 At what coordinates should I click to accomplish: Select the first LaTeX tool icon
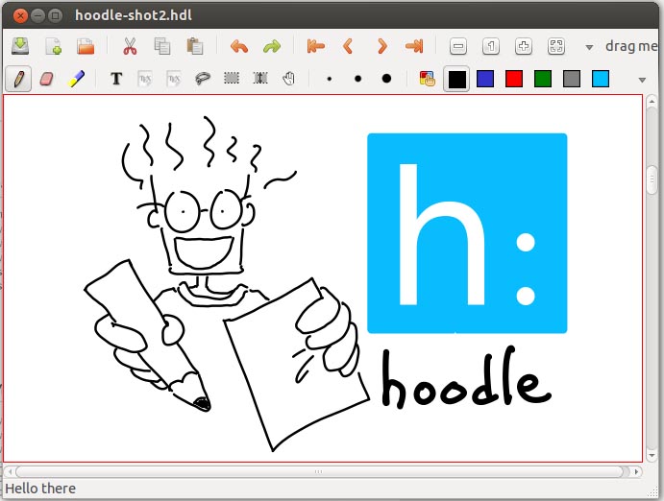click(x=145, y=79)
